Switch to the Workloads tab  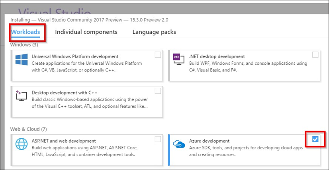[26, 32]
